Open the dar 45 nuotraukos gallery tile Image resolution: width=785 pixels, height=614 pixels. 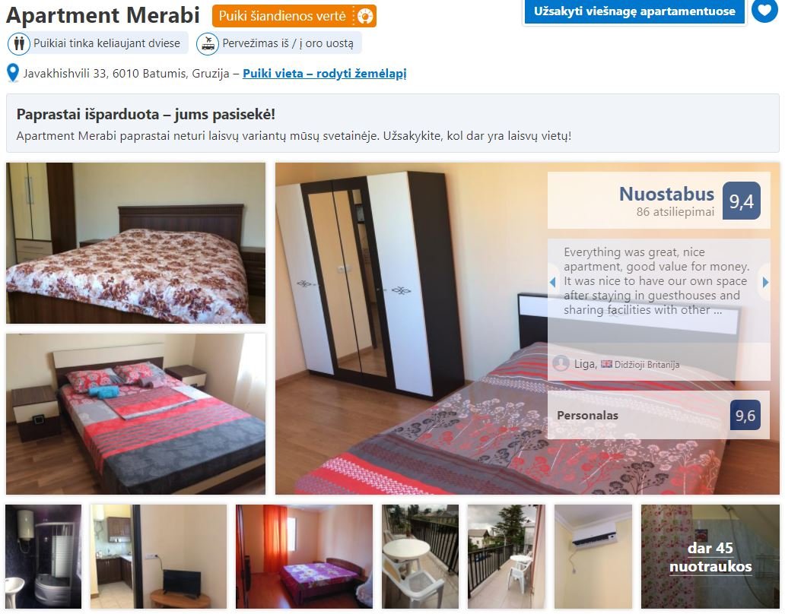coord(710,556)
